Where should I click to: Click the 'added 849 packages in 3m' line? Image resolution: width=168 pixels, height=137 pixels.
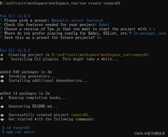26,72
